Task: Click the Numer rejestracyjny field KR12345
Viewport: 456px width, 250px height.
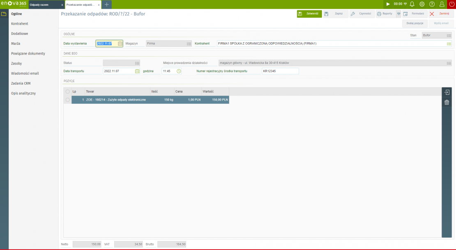Action: 280,71
